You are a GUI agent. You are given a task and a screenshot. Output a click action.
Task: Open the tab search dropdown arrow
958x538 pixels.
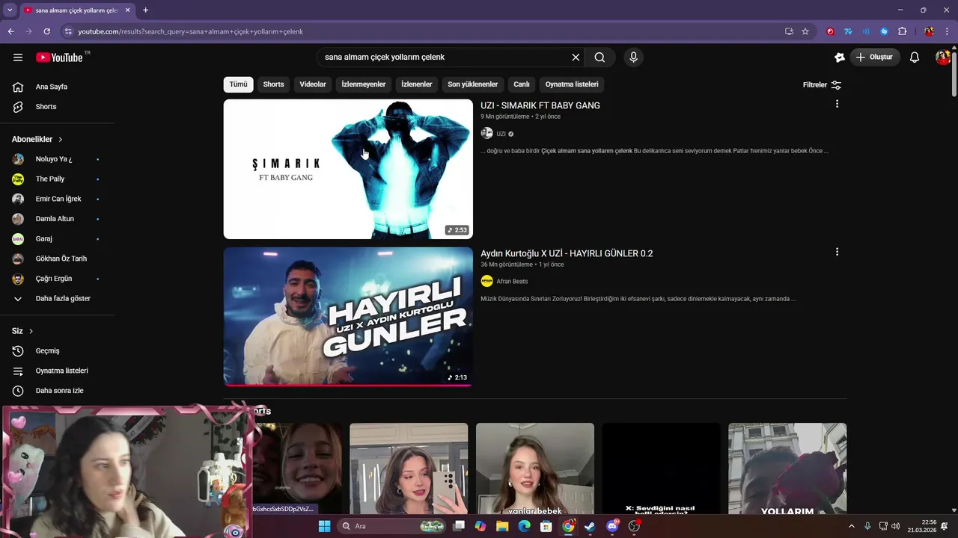(x=10, y=10)
